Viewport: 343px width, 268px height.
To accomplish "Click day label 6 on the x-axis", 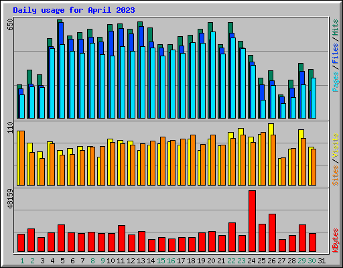I will [72, 261].
